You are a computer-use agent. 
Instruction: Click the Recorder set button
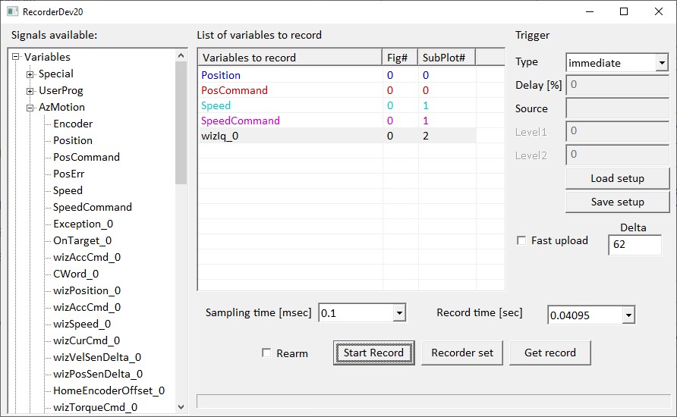pyautogui.click(x=462, y=353)
